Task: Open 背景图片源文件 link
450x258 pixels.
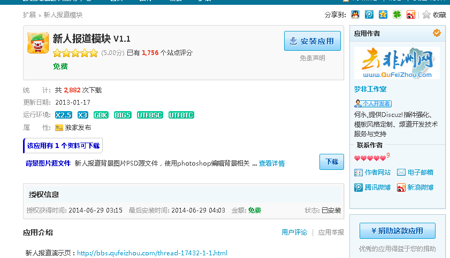Action: point(48,163)
